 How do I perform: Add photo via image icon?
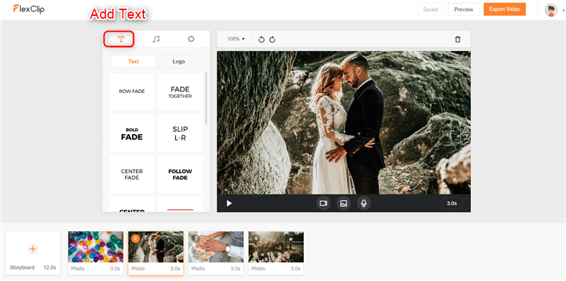(x=343, y=203)
